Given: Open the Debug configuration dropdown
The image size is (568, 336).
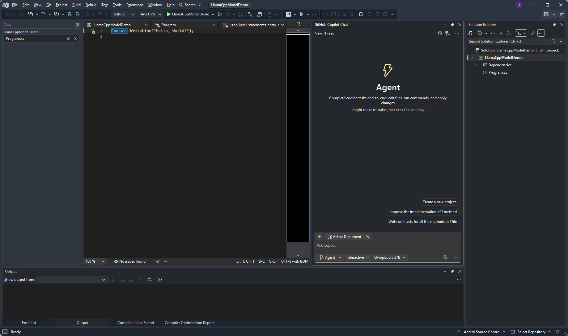Looking at the screenshot, I should (124, 14).
